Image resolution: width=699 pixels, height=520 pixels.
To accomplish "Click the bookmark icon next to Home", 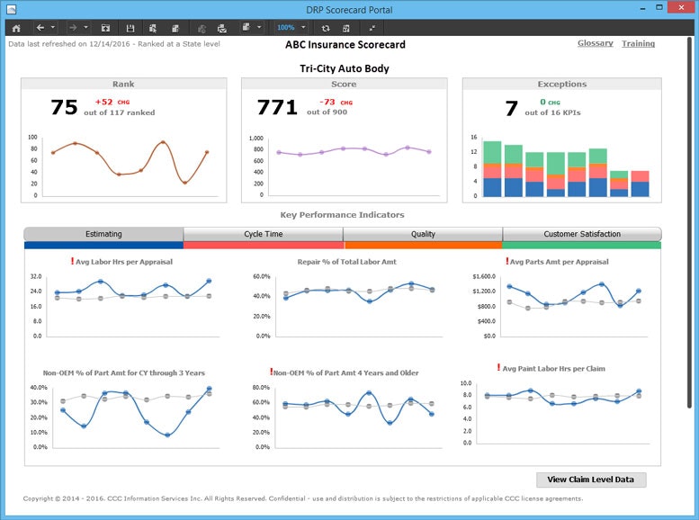I will (x=106, y=28).
